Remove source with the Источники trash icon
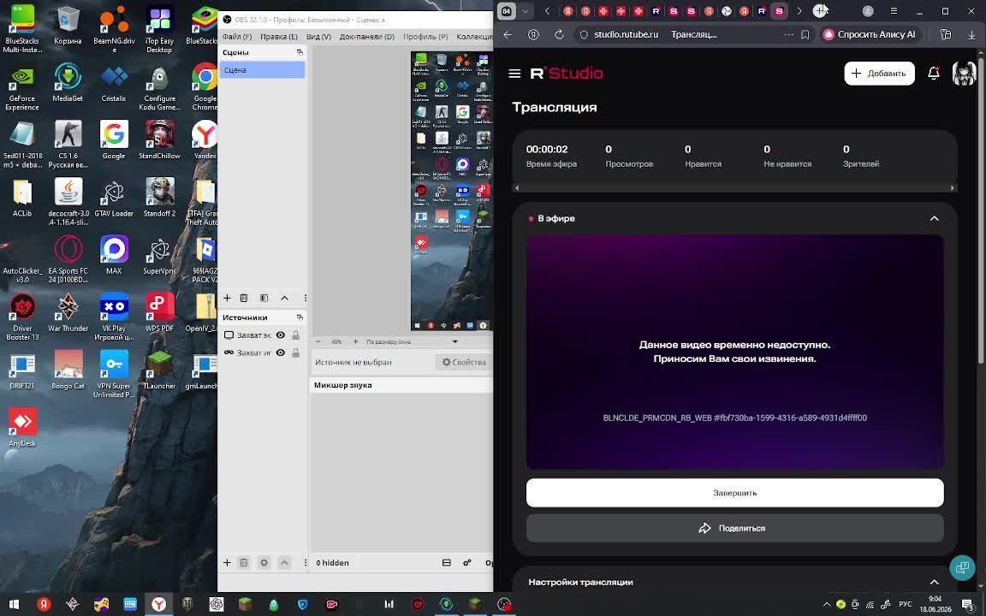986x616 pixels. (x=244, y=563)
